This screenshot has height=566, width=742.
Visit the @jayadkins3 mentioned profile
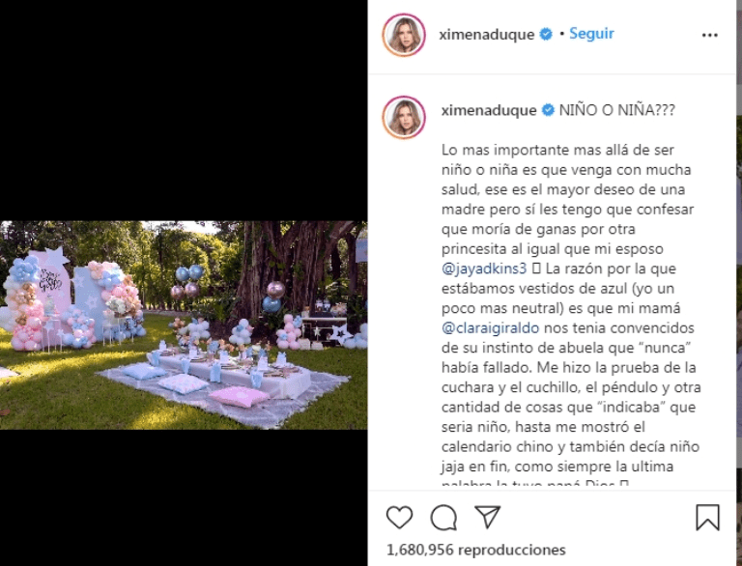[484, 269]
